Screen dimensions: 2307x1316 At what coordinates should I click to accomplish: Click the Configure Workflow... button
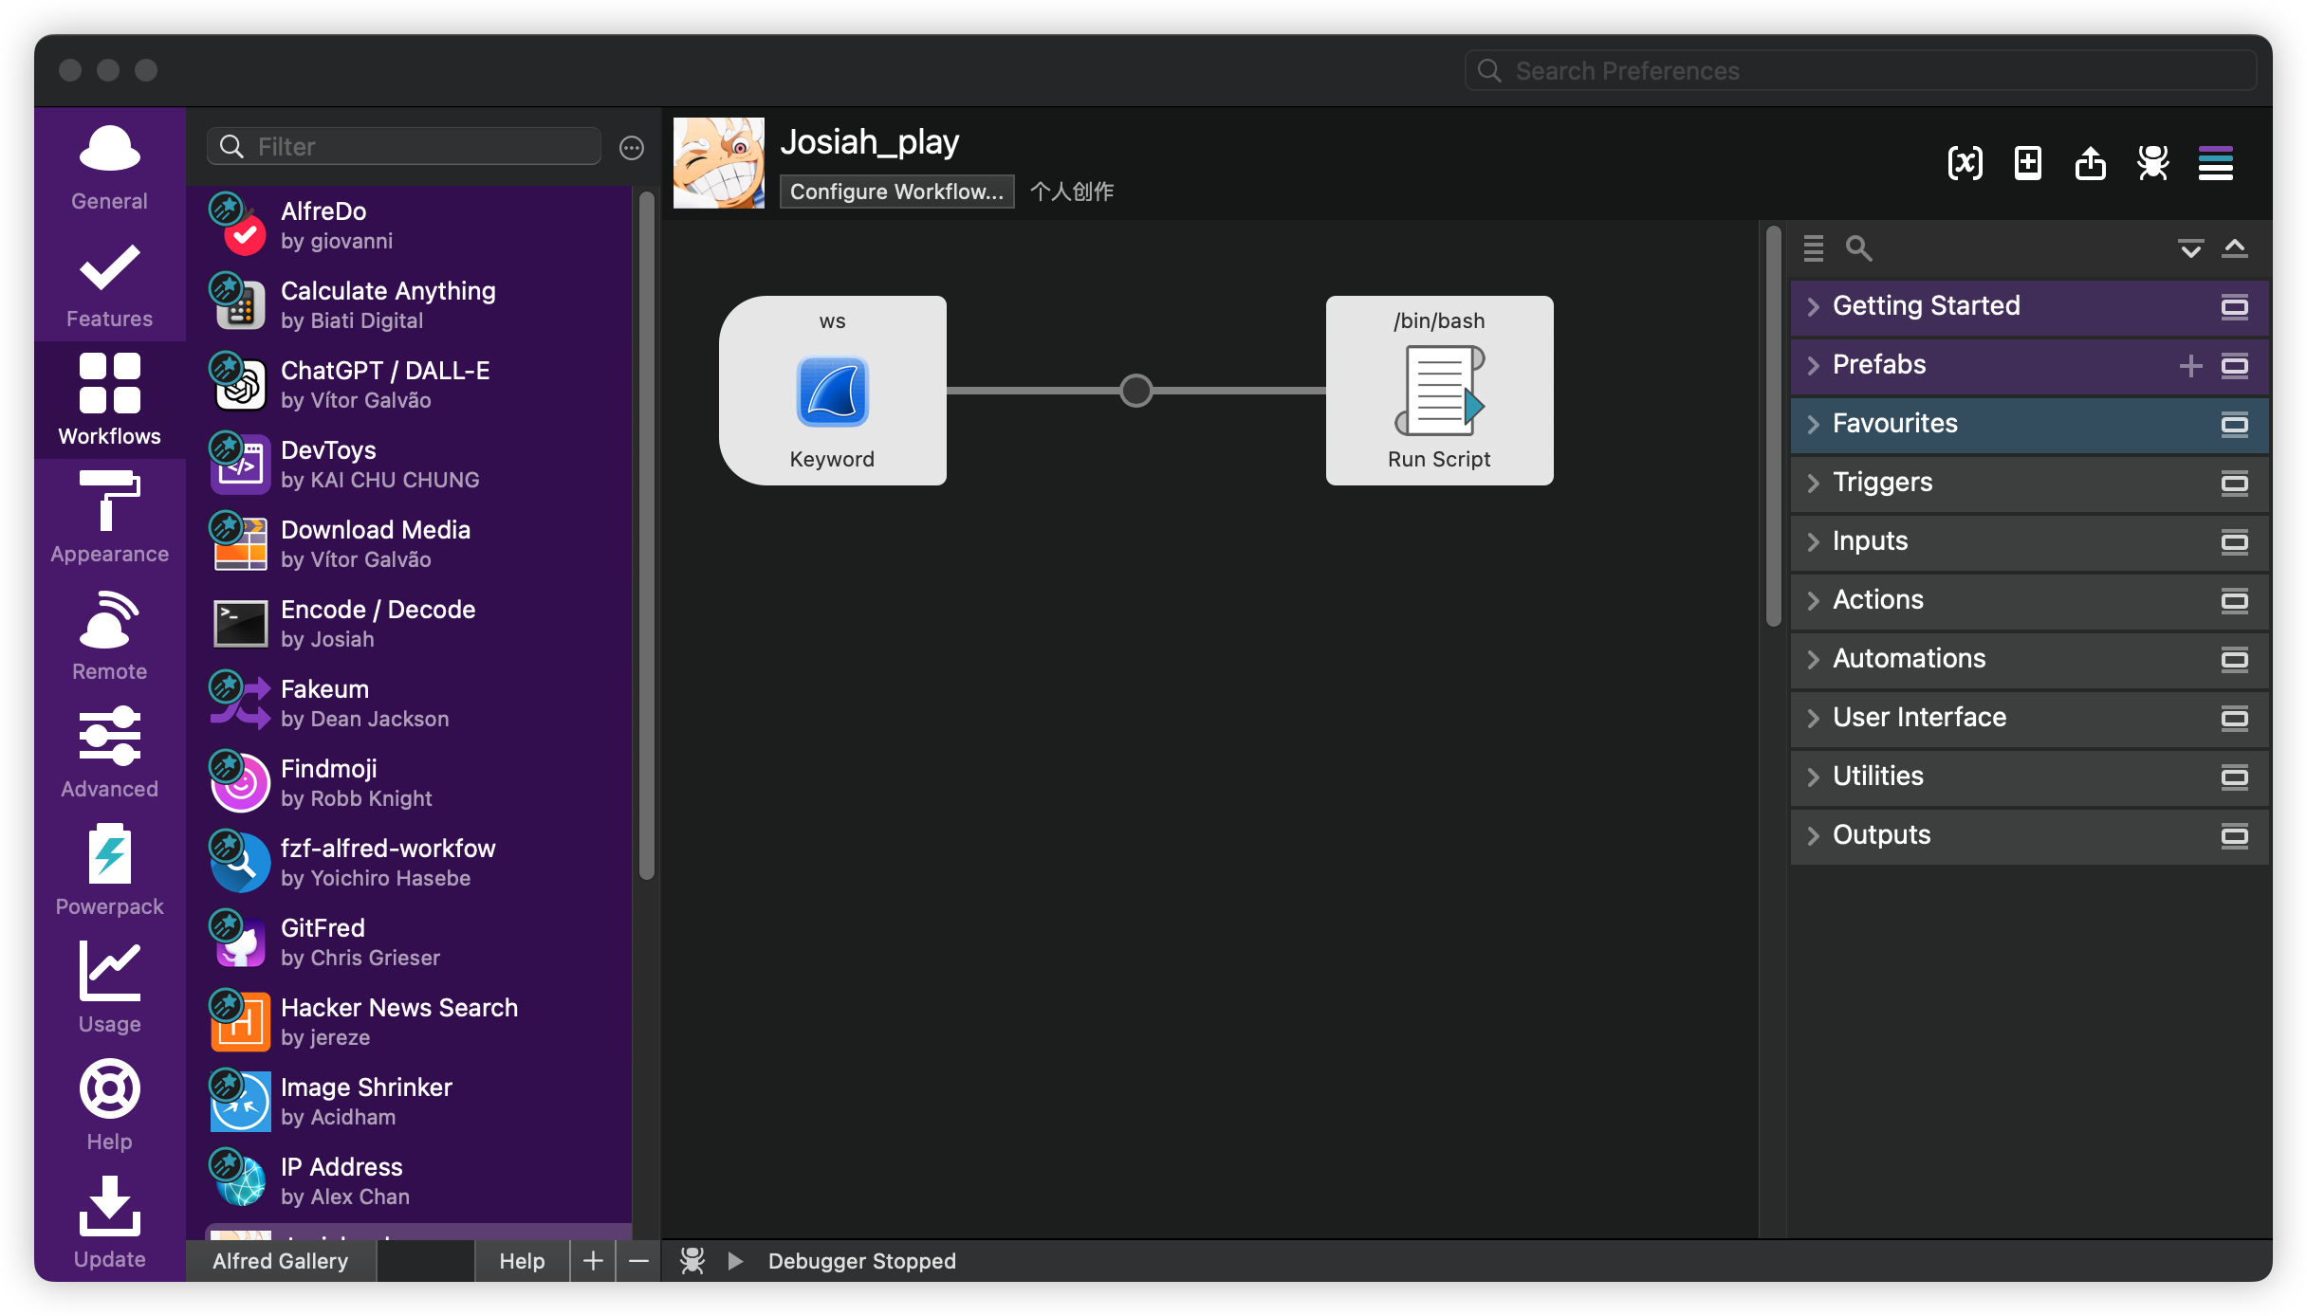coord(896,192)
